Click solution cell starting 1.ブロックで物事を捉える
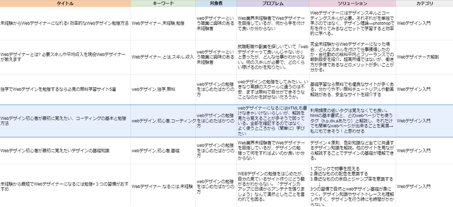Screen dimensions: 453x207 coord(352,186)
